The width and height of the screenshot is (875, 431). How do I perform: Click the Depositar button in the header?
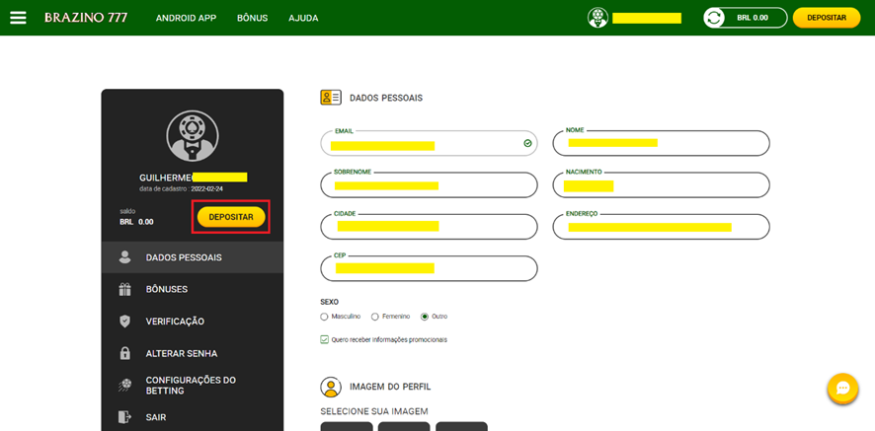(827, 18)
